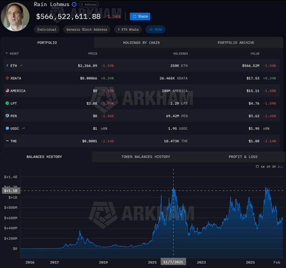This screenshot has height=268, width=286.
Task: Sort by the VALUE column header
Action: (255, 54)
